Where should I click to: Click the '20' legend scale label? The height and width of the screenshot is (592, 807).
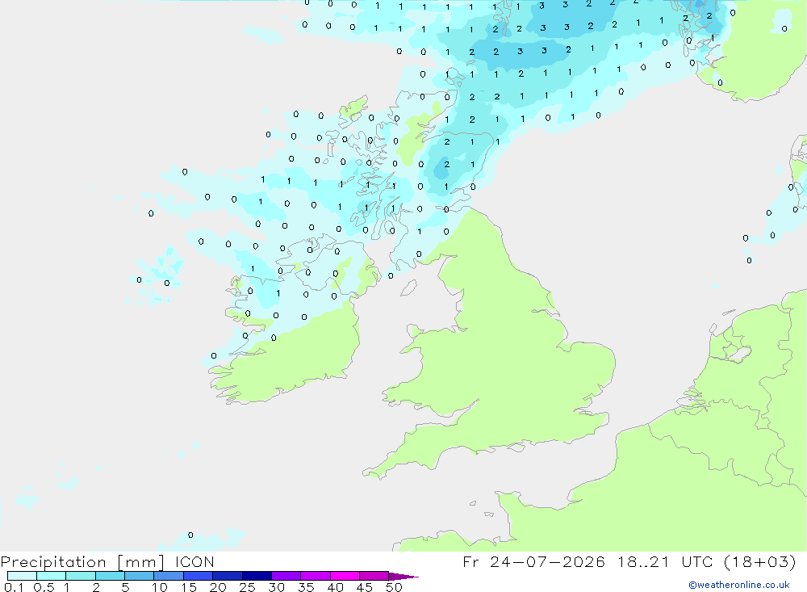(x=218, y=587)
